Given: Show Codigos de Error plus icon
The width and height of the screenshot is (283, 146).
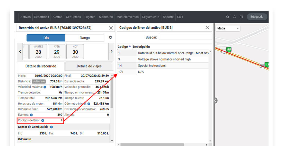Looking at the screenshot, I should click(x=43, y=120).
